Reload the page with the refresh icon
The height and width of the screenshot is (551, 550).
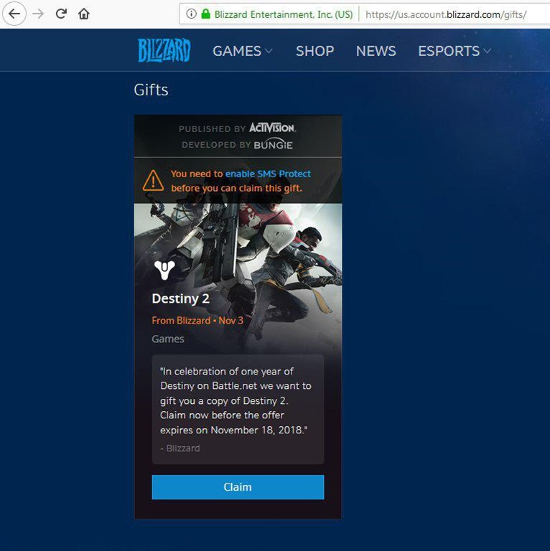pyautogui.click(x=61, y=14)
